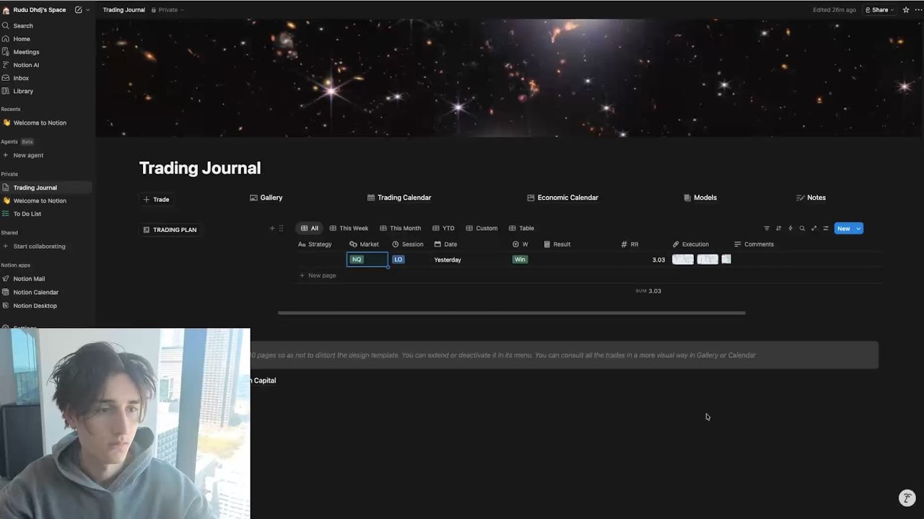The image size is (924, 519).
Task: Open the Library section
Action: [x=23, y=91]
